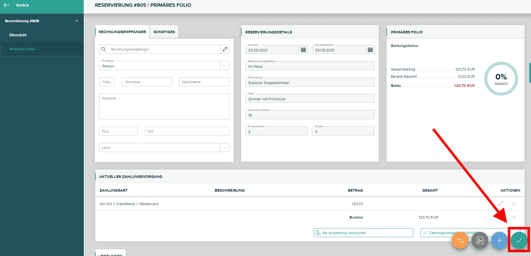Viewport: 531px width, 256px height.
Task: Click the orange transfer arrows floating button
Action: tap(460, 241)
